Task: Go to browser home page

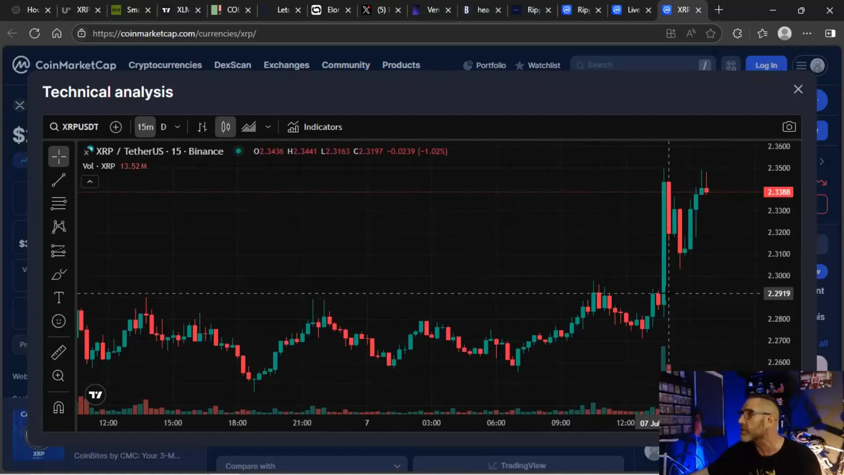Action: click(57, 33)
